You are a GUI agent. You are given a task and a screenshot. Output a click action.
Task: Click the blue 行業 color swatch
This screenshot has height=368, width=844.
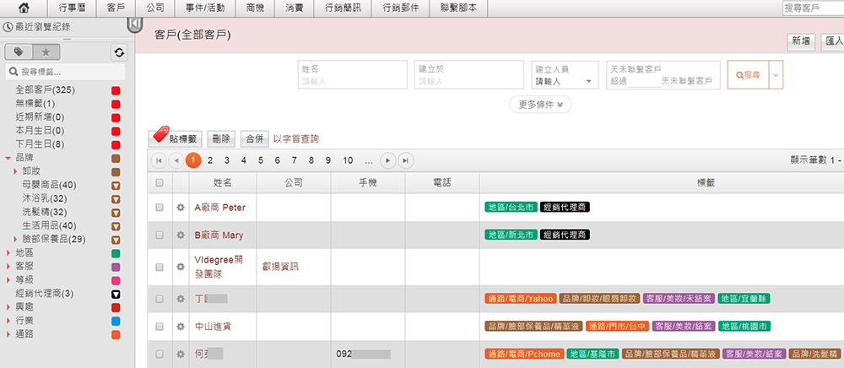coord(115,321)
